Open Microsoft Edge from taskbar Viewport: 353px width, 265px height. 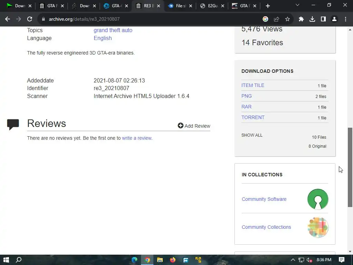pos(134,260)
